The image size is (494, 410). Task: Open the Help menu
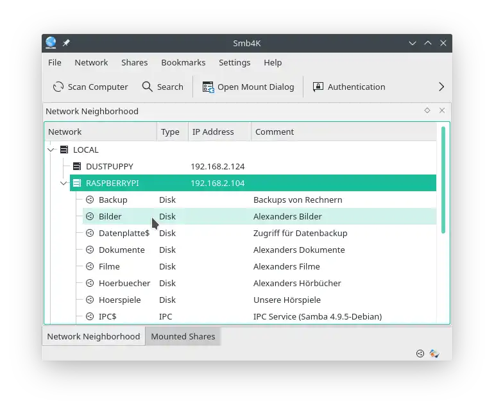(x=273, y=62)
